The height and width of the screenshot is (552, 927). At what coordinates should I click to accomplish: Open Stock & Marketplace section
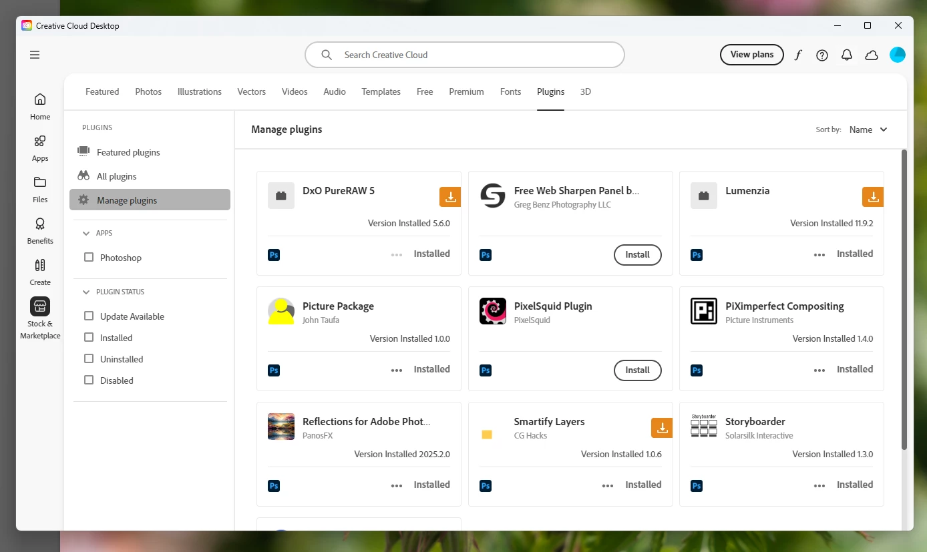pos(40,318)
